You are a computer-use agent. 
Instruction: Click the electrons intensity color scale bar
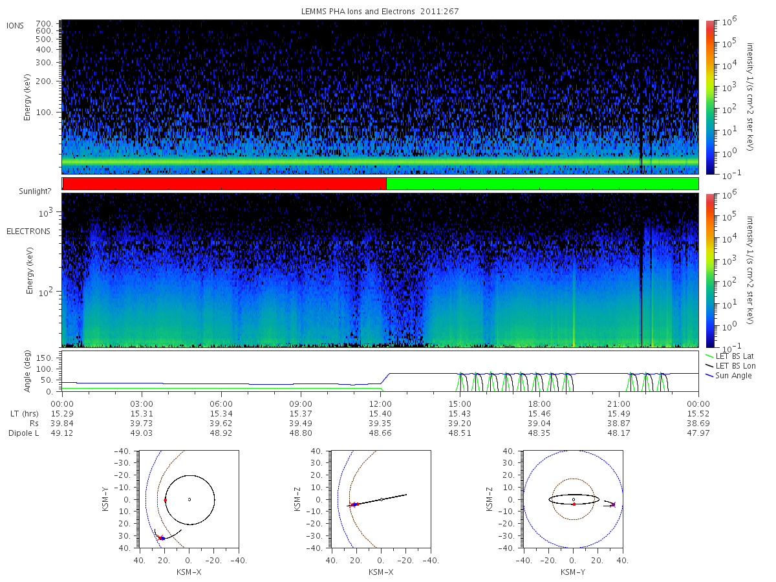(709, 270)
